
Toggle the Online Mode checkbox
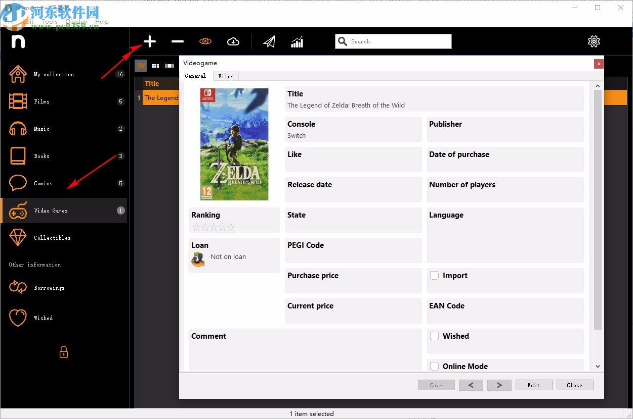(434, 366)
